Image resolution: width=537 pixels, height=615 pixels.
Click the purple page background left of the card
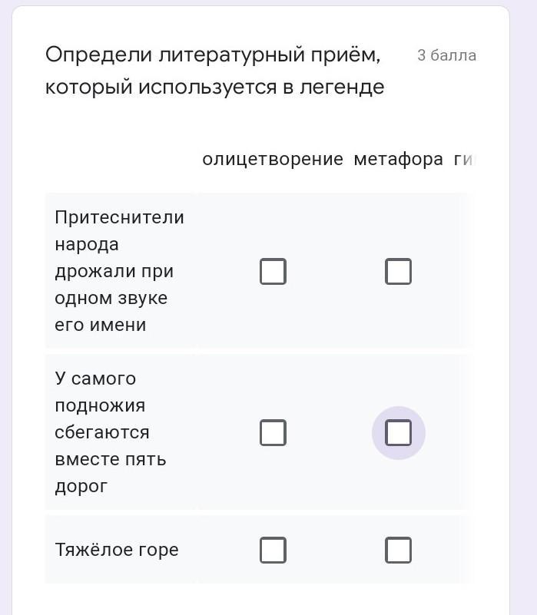click(x=6, y=307)
